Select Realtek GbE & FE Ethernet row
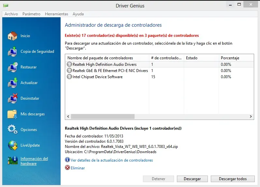This screenshot has height=187, width=260. click(159, 71)
